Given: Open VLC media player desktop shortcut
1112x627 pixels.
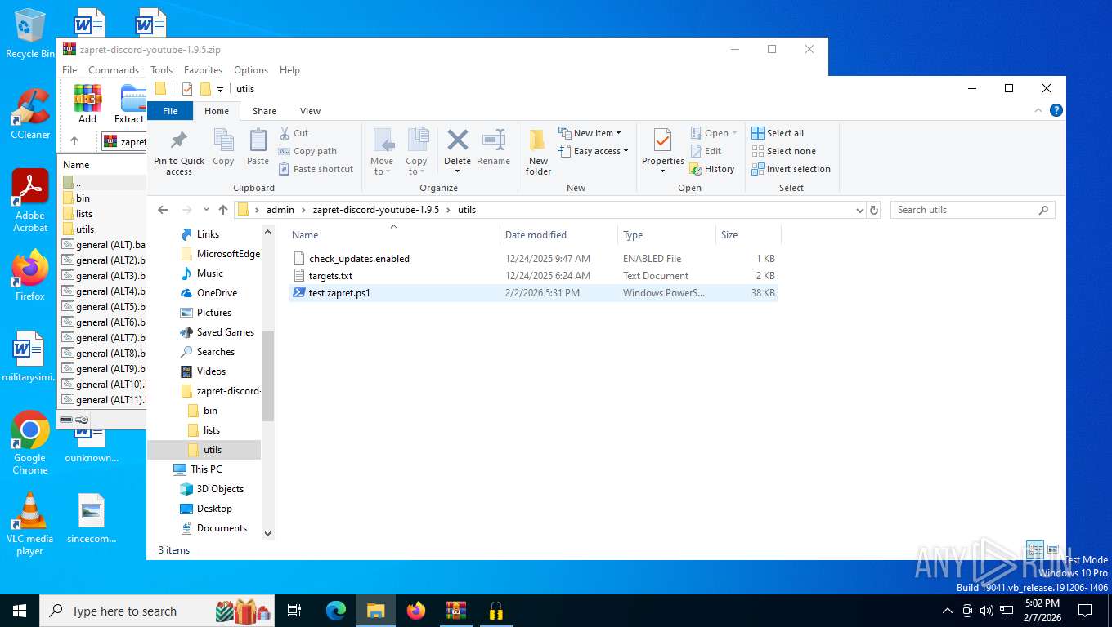Looking at the screenshot, I should click(x=30, y=523).
